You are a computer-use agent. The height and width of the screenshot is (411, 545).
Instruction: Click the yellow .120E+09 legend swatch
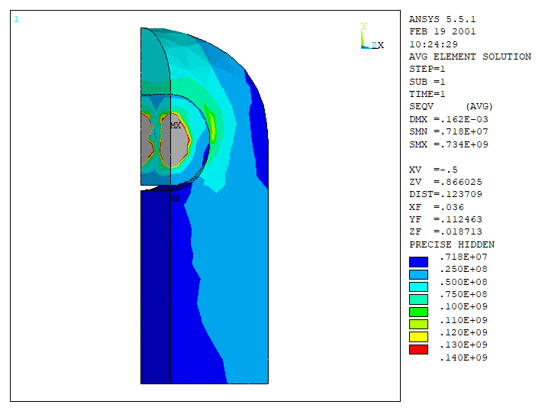[418, 337]
